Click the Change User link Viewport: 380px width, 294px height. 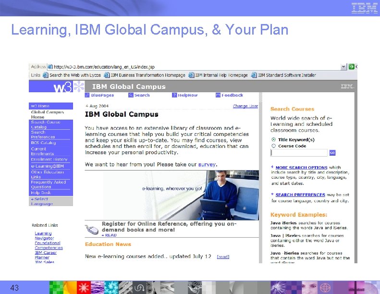[245, 106]
